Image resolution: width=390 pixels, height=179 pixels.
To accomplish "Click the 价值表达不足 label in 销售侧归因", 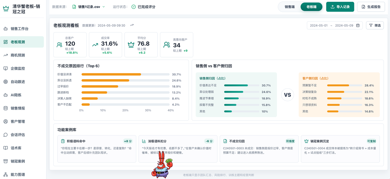I will tap(208, 86).
